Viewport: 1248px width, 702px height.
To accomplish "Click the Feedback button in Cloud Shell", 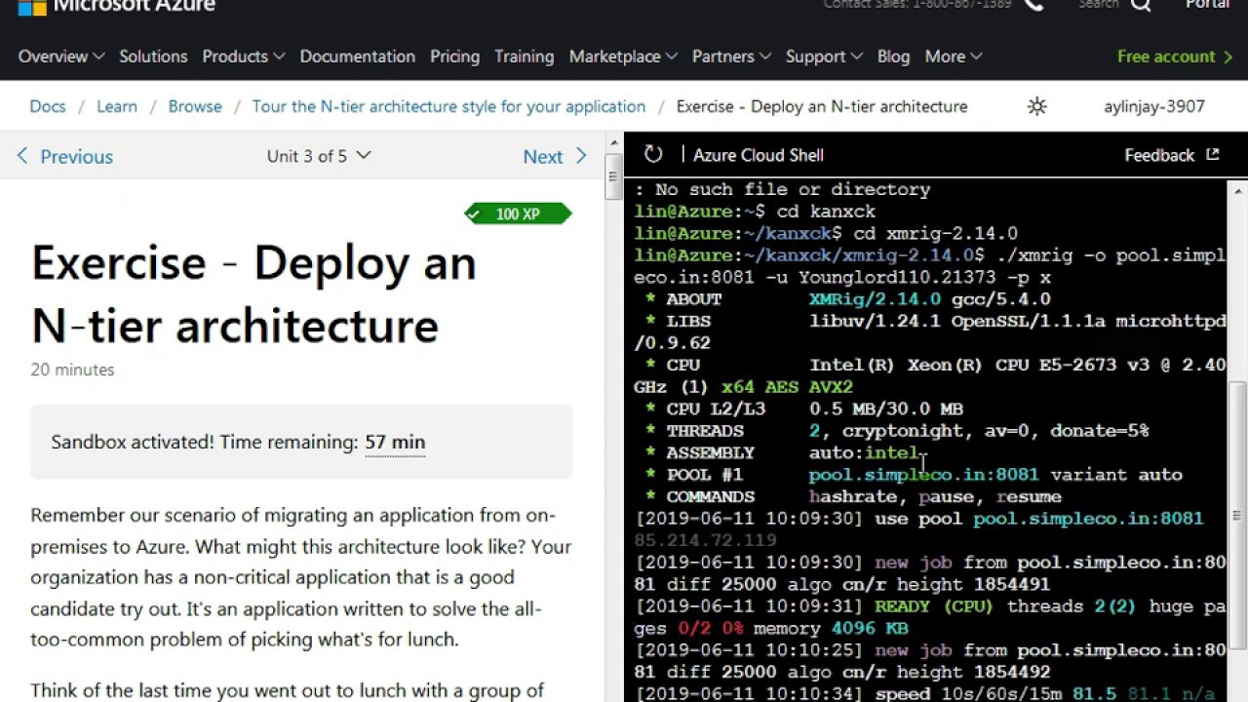I will tap(1172, 155).
